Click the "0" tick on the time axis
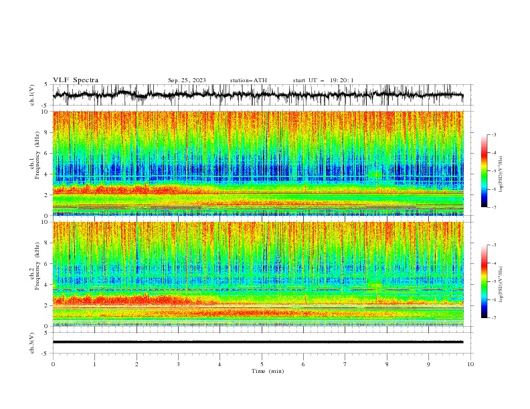Image resolution: width=530 pixels, height=409 pixels. point(53,364)
